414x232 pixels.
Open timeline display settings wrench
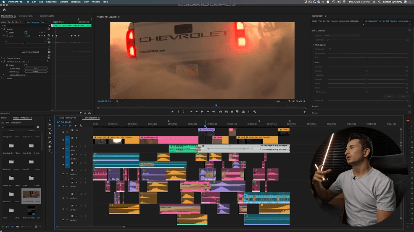point(81,126)
